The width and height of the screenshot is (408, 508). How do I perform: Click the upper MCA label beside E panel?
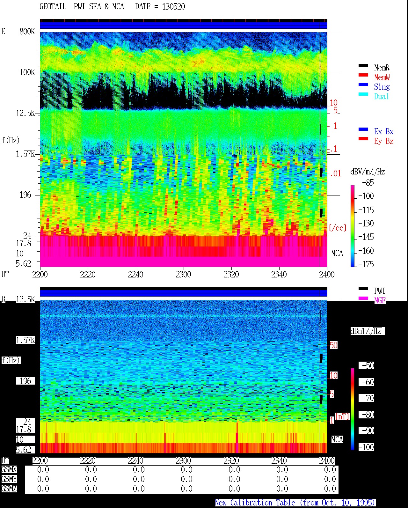(x=337, y=254)
